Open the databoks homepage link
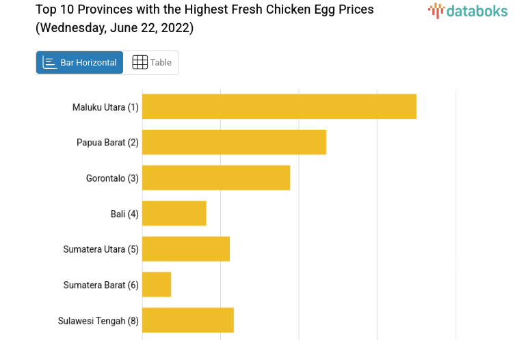The height and width of the screenshot is (340, 515). (468, 10)
